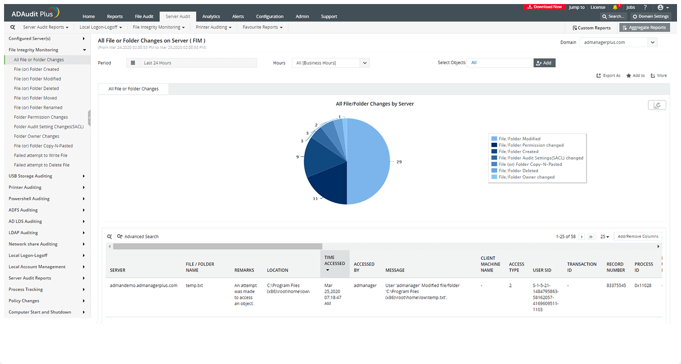The height and width of the screenshot is (364, 681).
Task: Open Aggregate Reports
Action: (645, 27)
